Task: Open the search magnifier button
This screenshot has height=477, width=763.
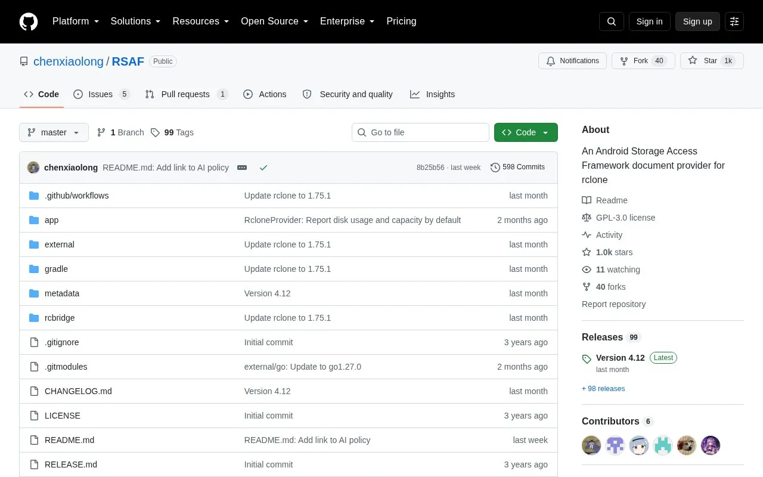Action: 612,21
